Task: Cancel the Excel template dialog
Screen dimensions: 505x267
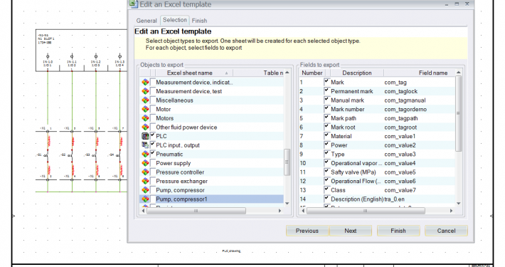Action: (x=446, y=231)
